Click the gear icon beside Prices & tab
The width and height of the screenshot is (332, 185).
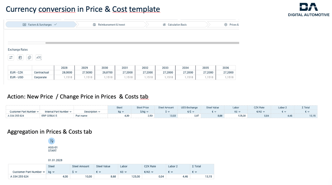coord(226,25)
